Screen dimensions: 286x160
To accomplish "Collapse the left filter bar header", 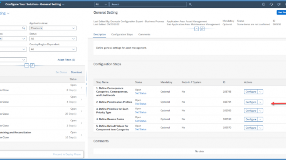I will [27, 66].
